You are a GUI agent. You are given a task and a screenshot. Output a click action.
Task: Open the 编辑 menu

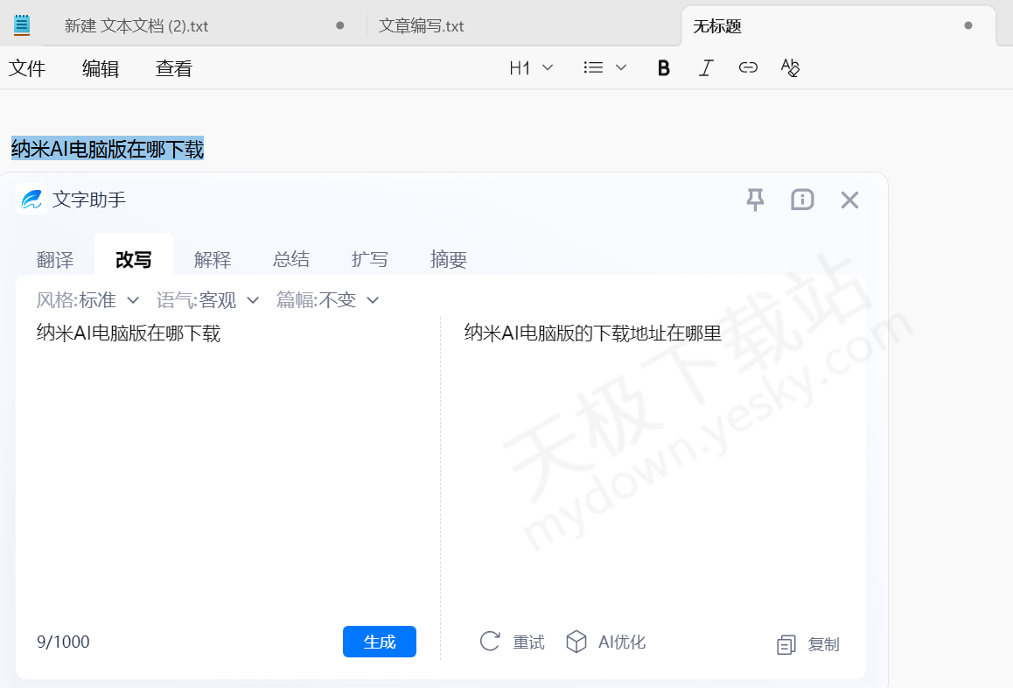[x=100, y=68]
